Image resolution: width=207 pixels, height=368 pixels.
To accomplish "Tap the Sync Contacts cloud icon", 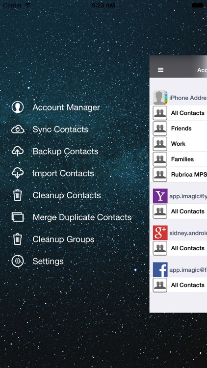I will click(18, 130).
